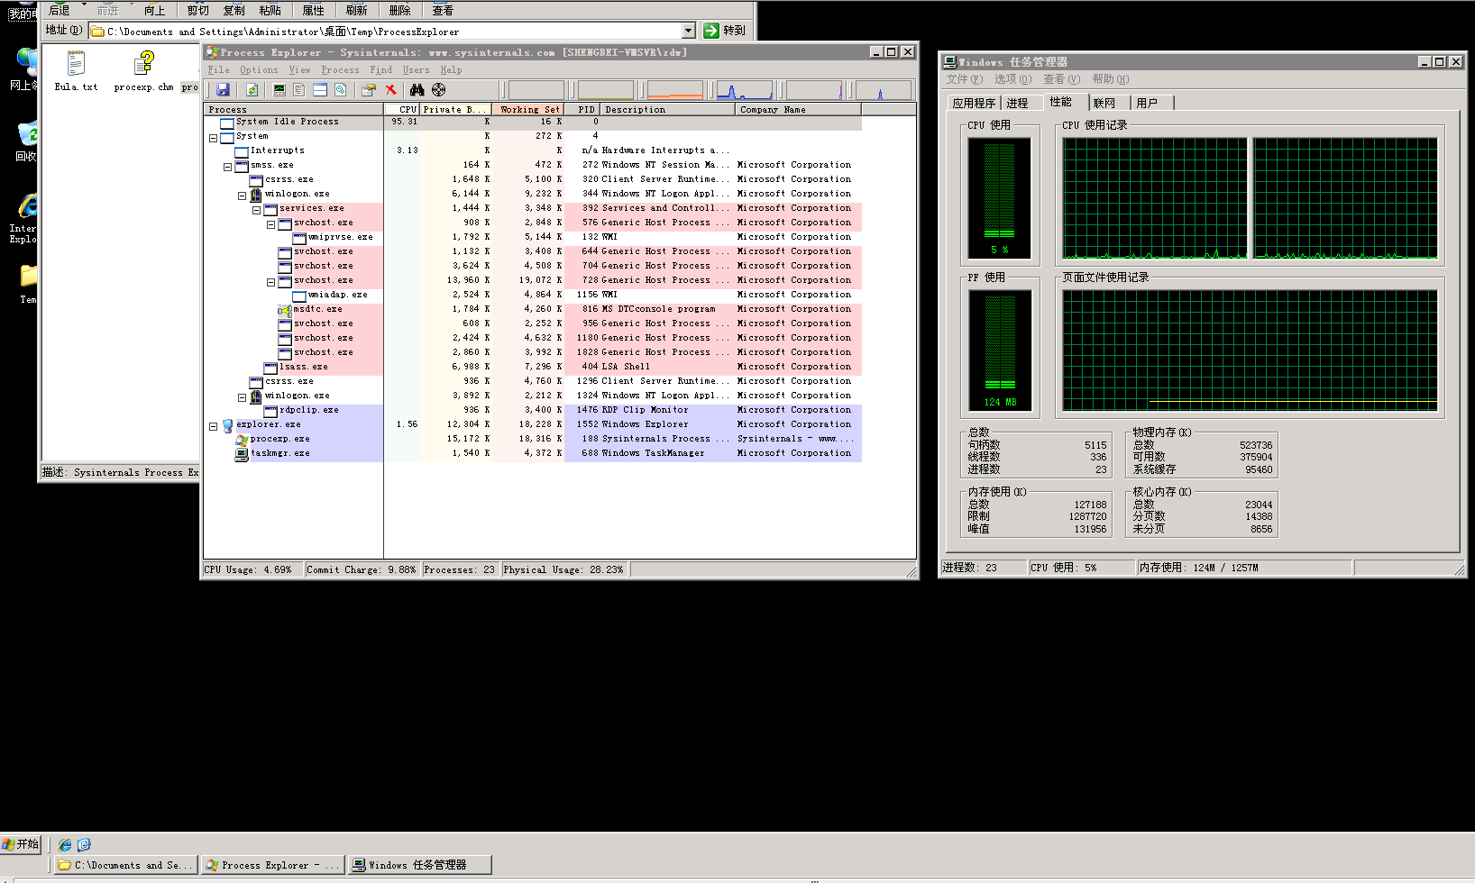
Task: Collapse the services.exe tree node
Action: coord(257,210)
